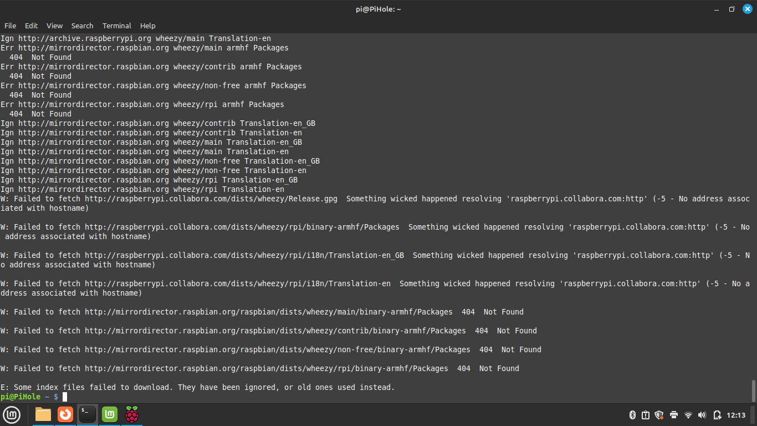Click the Terminal taskbar icon
The height and width of the screenshot is (426, 757).
tap(88, 414)
